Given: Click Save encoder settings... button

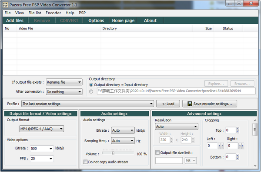Looking at the screenshot, I should tap(210, 104).
